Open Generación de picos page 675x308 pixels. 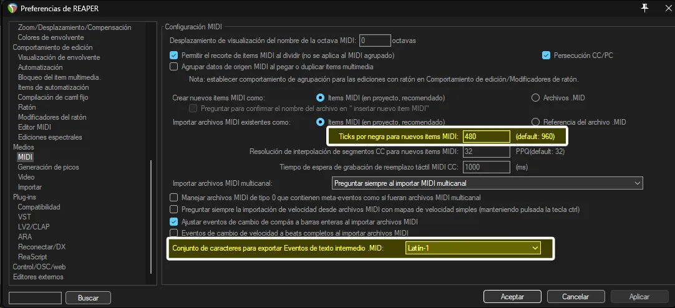click(x=48, y=167)
